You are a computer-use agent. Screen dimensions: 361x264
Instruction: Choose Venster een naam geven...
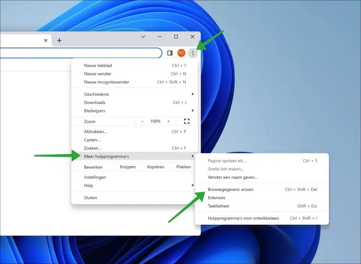(x=262, y=177)
